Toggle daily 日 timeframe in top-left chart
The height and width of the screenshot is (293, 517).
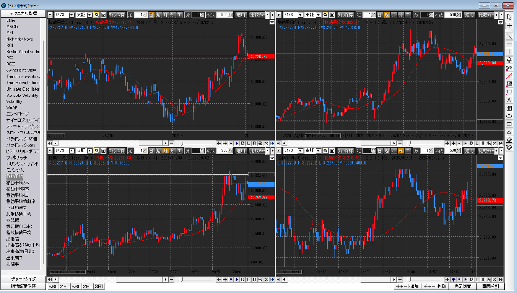(x=151, y=15)
